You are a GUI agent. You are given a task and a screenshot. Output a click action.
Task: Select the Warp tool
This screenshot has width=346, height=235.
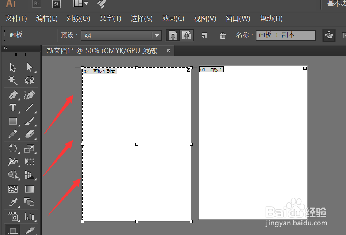[13, 162]
